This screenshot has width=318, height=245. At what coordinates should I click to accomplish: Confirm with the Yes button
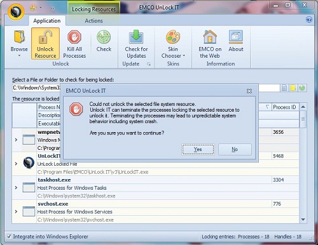[198, 149]
